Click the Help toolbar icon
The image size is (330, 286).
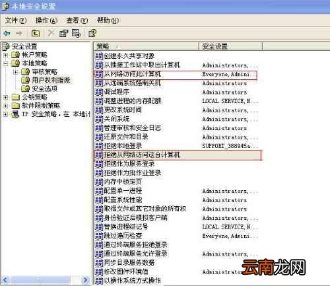92,33
